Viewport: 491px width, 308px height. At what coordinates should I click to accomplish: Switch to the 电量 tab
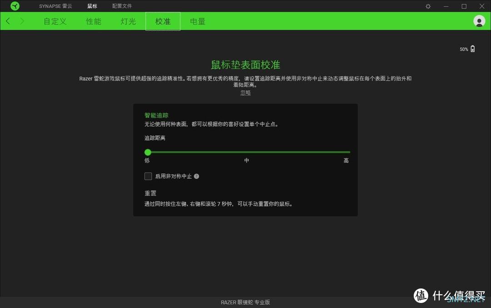coord(198,21)
